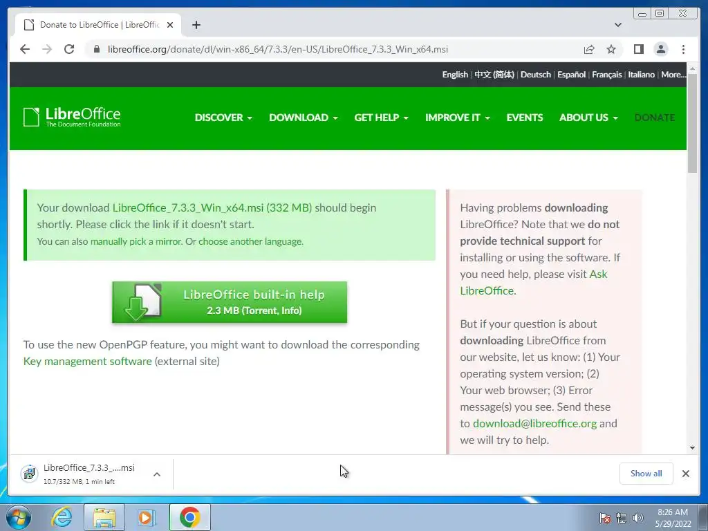The height and width of the screenshot is (531, 708).
Task: View site information via padlock icon
Action: (96, 49)
